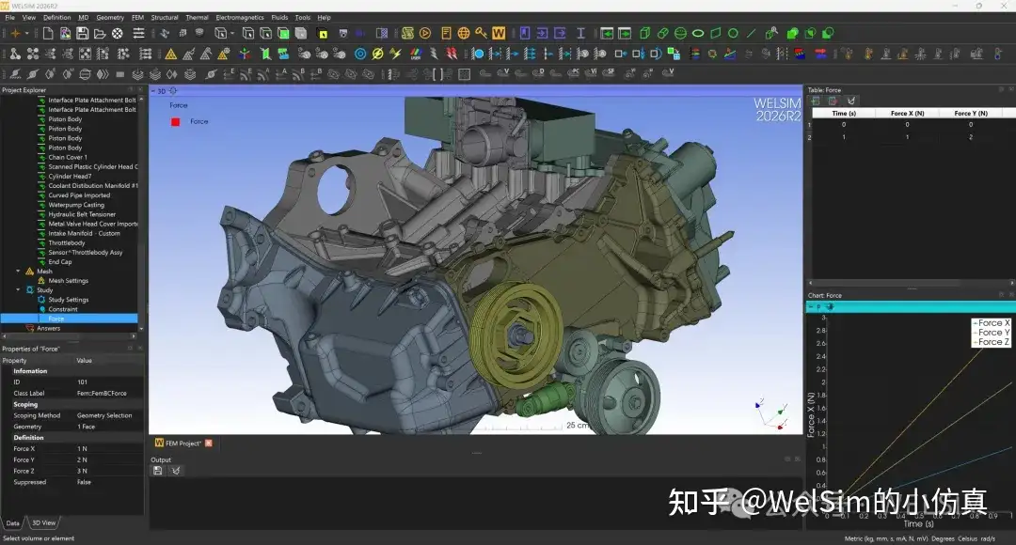Click the orange play/run solve icon
Viewport: 1016px width, 545px height.
click(x=425, y=33)
